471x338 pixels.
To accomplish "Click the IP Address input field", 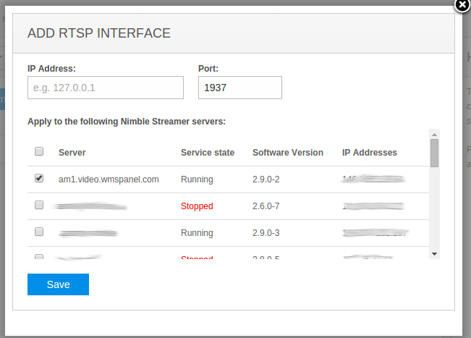I will [106, 88].
